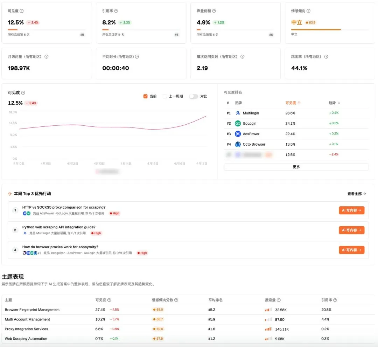Open help tooltip for 每次访问页数
The width and height of the screenshot is (378, 347).
click(243, 57)
